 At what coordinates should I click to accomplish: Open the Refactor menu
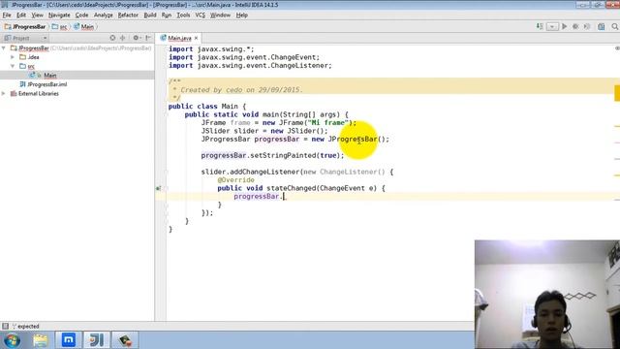(128, 16)
